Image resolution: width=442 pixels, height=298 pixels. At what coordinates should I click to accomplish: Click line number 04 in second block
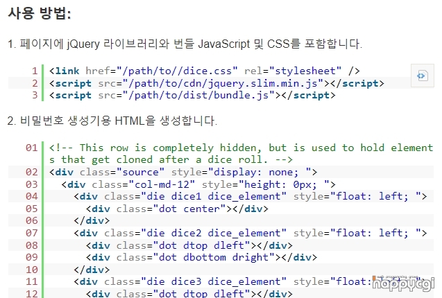point(32,196)
